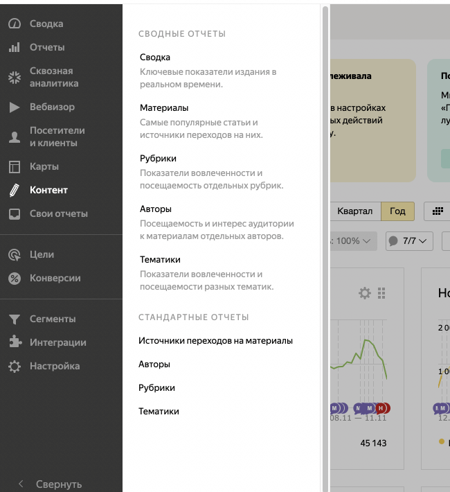Open Источники переходов на материалы report

[x=215, y=341]
